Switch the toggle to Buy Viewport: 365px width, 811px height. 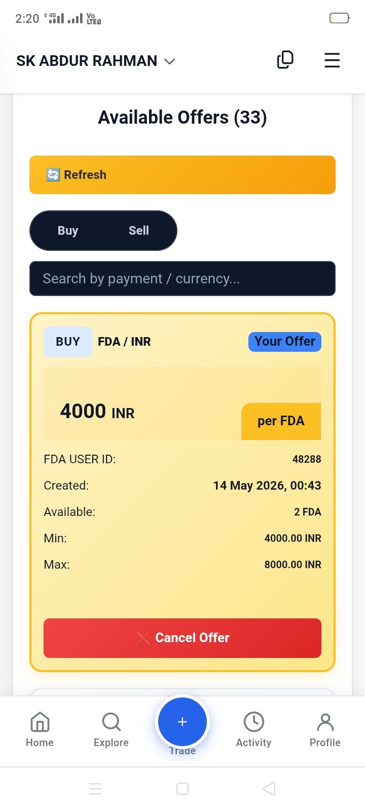[68, 231]
